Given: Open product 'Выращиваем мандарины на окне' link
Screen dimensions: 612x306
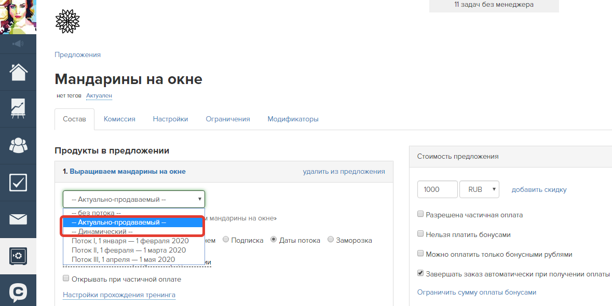Looking at the screenshot, I should 128,172.
